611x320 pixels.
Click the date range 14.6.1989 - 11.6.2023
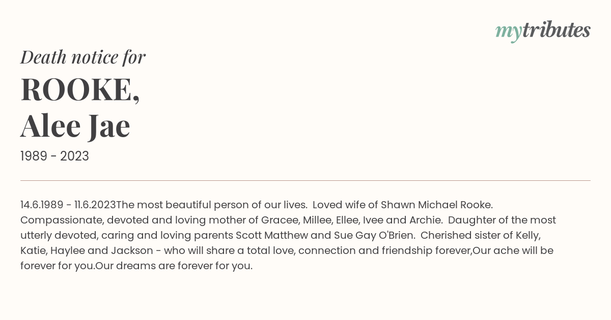point(68,205)
